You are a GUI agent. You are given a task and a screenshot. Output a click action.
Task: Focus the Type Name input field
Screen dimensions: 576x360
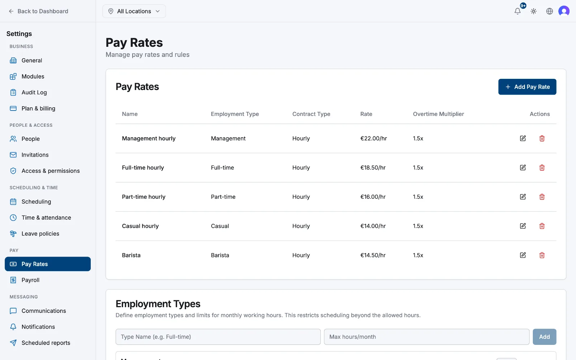(x=218, y=337)
